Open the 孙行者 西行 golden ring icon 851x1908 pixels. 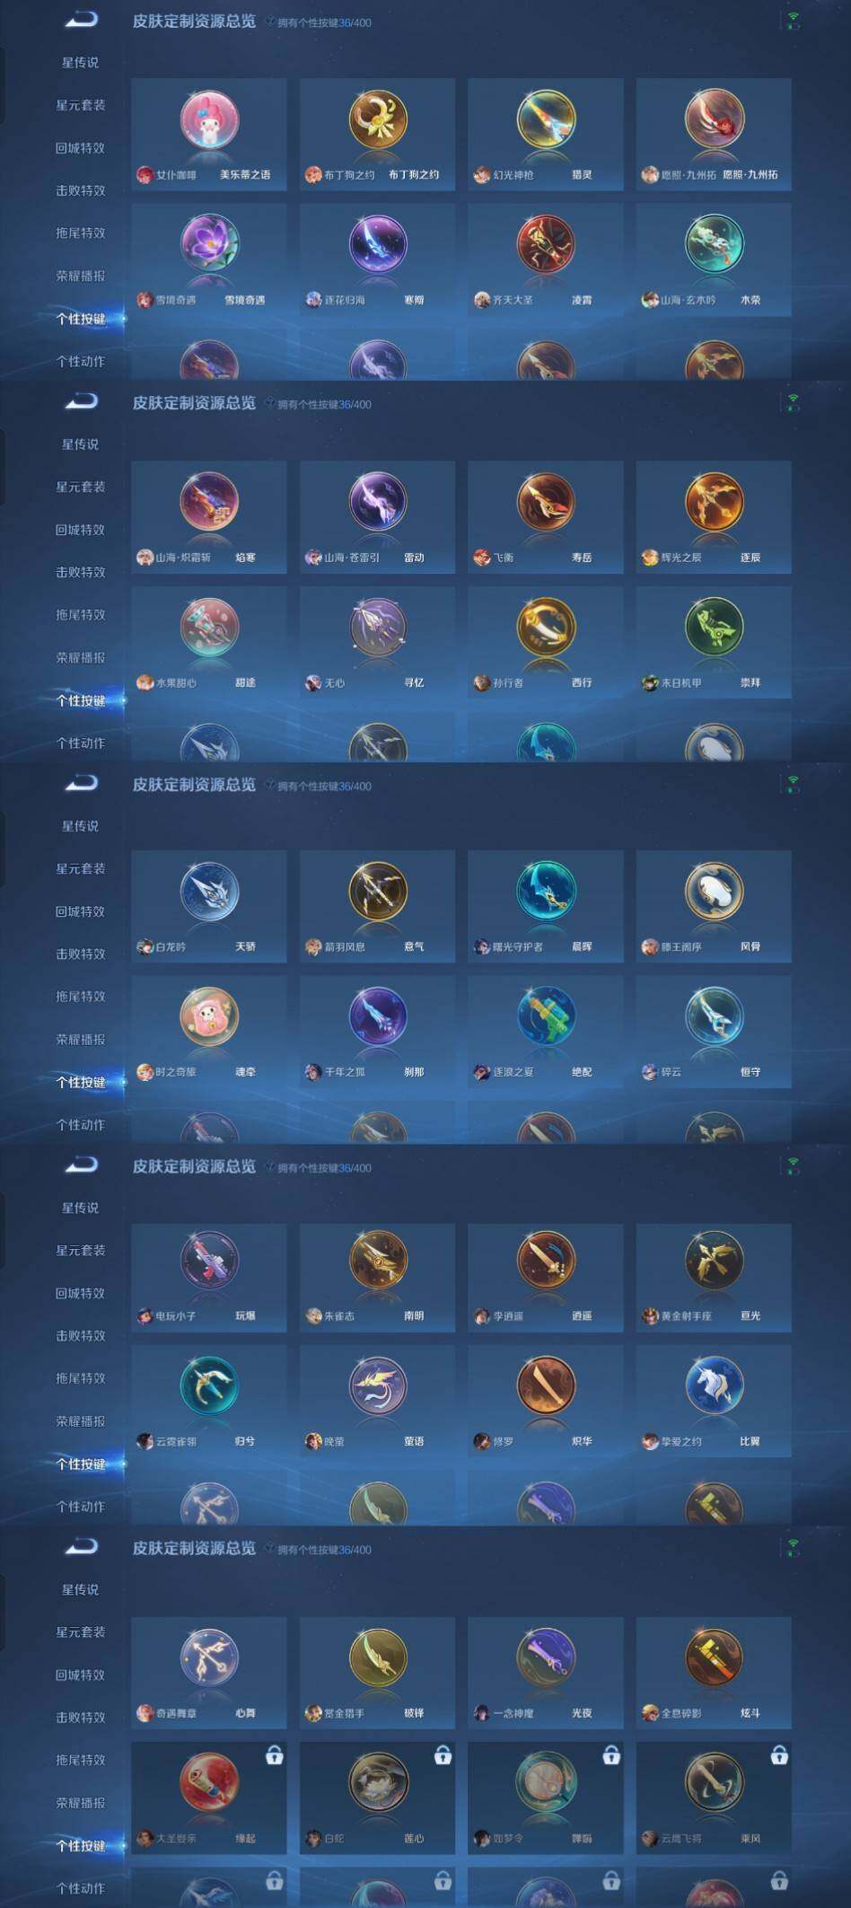pyautogui.click(x=546, y=627)
